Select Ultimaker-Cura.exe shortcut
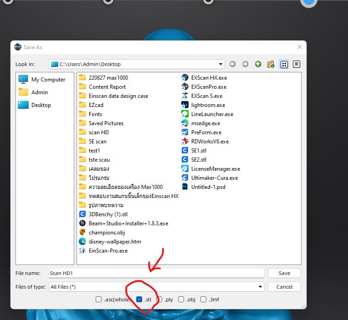348x320 pixels. (210, 178)
